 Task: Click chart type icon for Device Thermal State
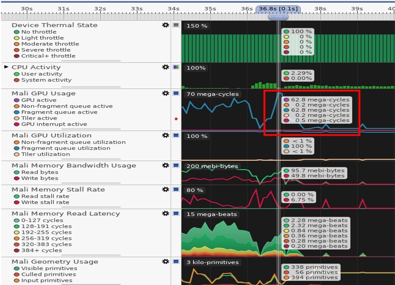point(176,25)
